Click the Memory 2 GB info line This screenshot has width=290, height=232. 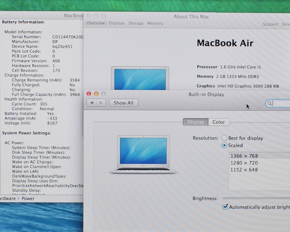click(x=228, y=77)
